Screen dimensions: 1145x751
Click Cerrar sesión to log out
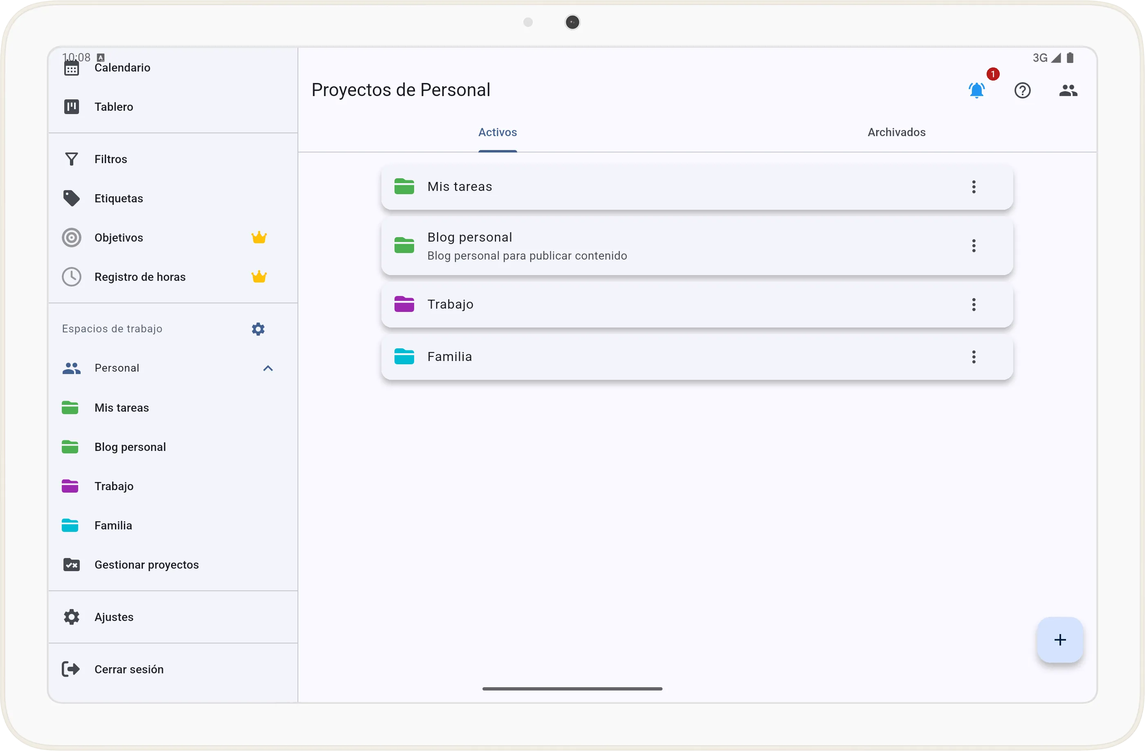tap(128, 669)
